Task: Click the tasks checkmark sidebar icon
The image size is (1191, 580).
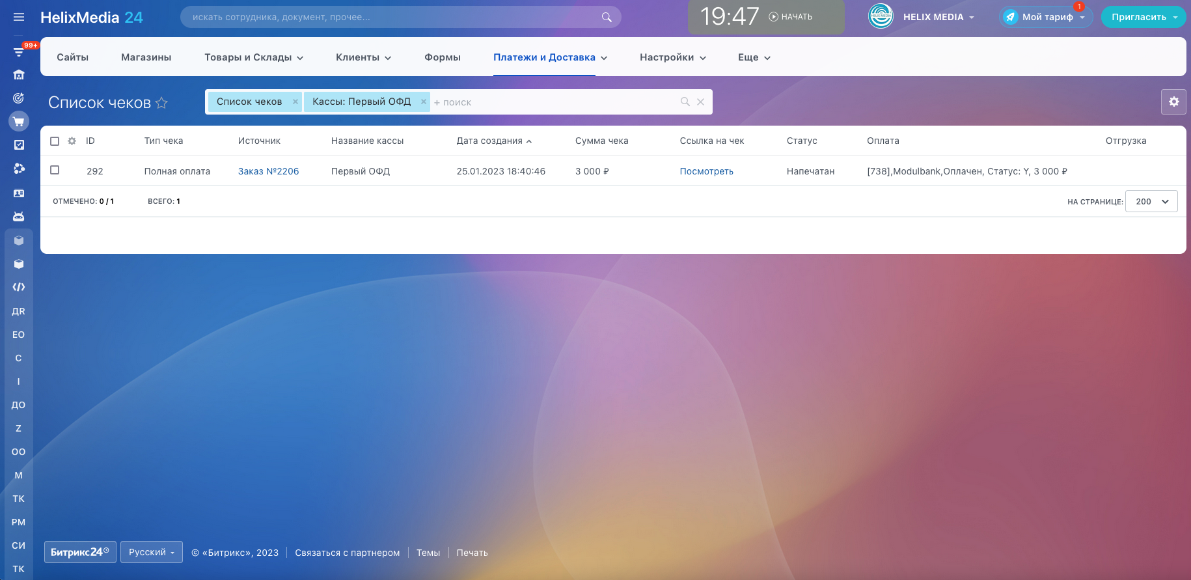Action: click(19, 145)
